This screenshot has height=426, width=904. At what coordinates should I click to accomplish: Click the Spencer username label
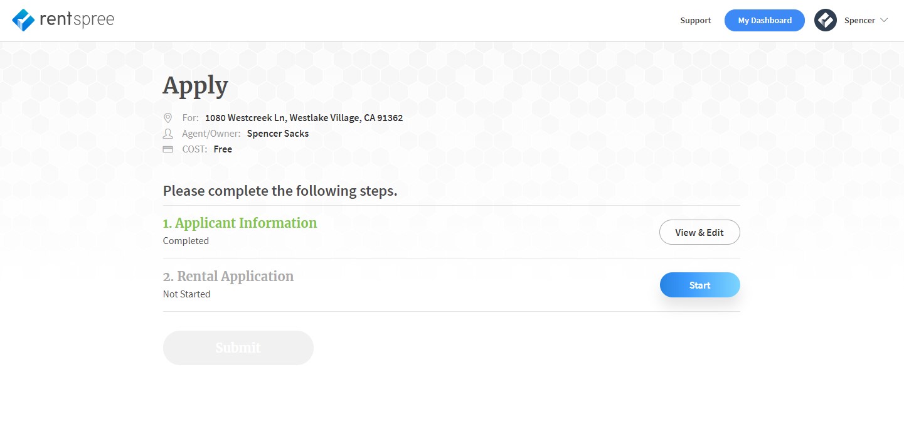[859, 20]
